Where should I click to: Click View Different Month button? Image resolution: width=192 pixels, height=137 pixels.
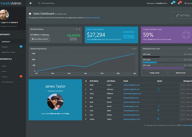coord(40,39)
